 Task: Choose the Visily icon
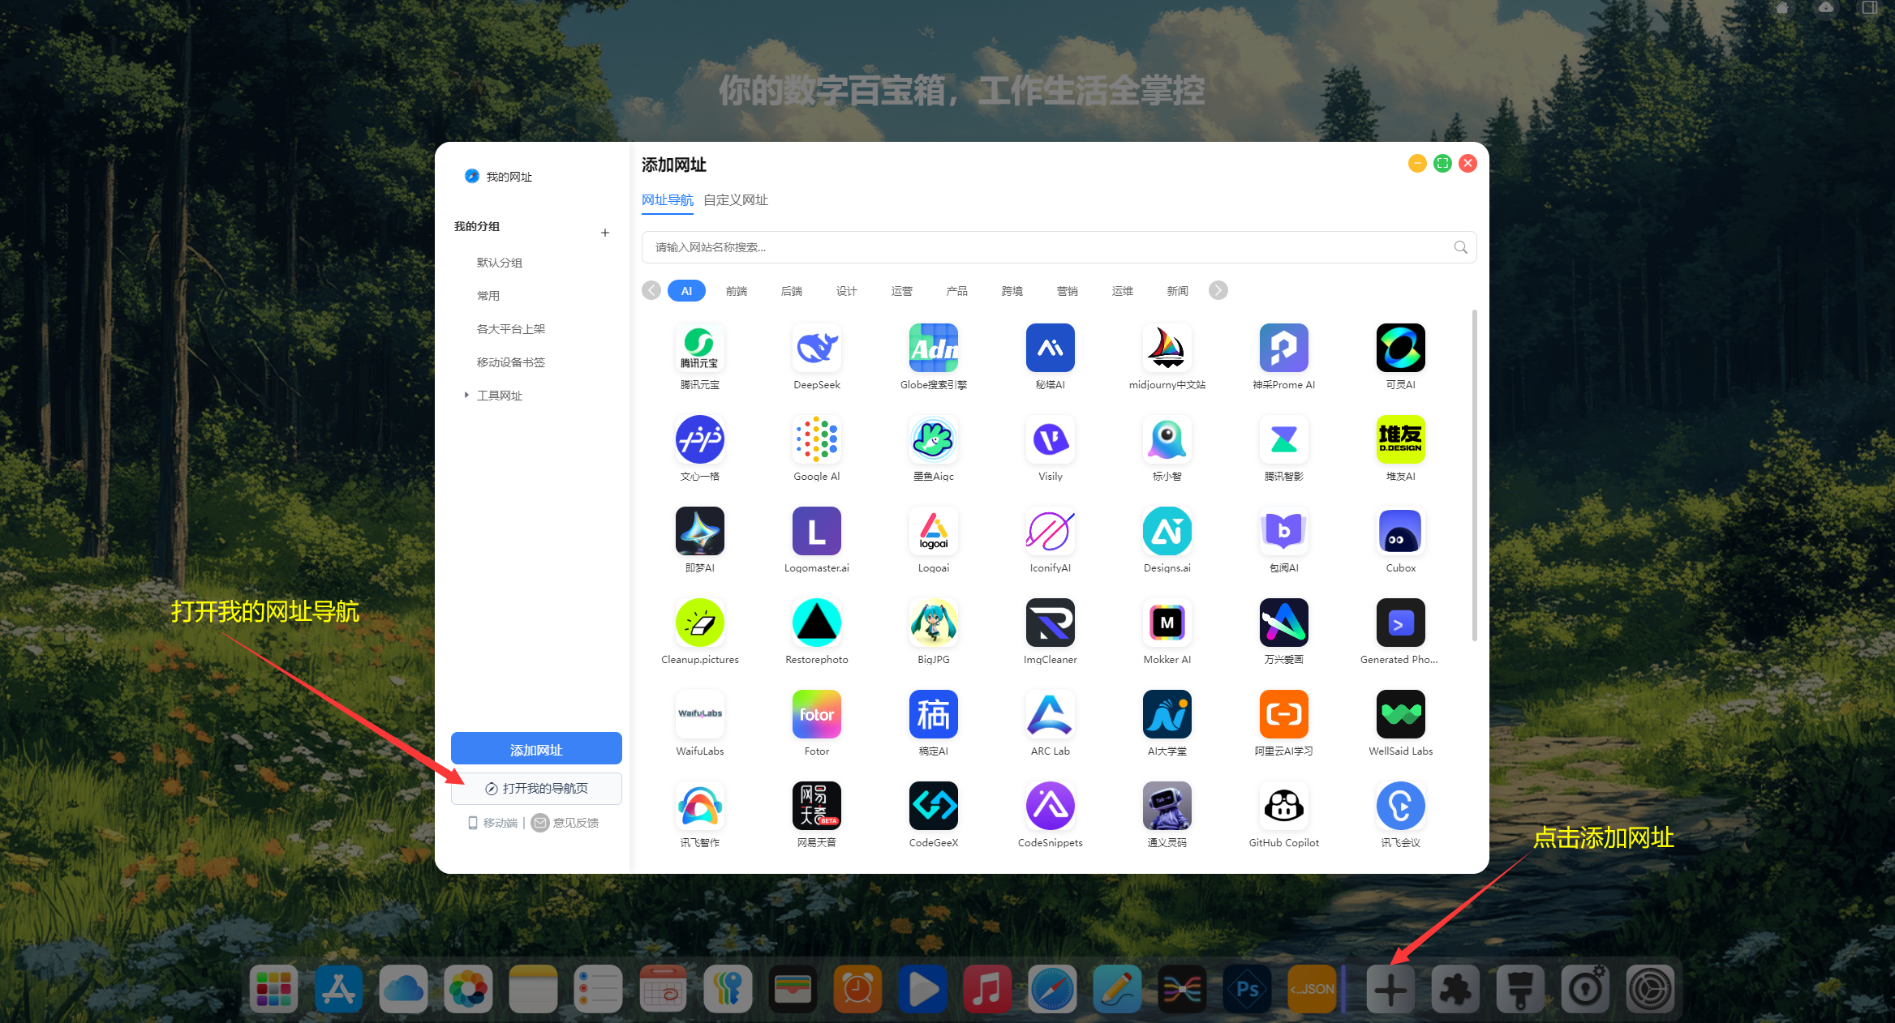1050,439
